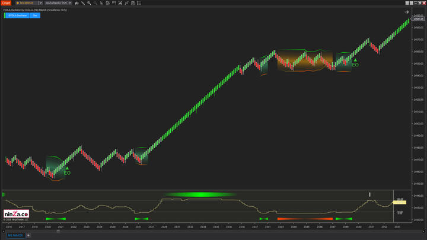Click the current price marker on price axis

(x=418, y=19)
